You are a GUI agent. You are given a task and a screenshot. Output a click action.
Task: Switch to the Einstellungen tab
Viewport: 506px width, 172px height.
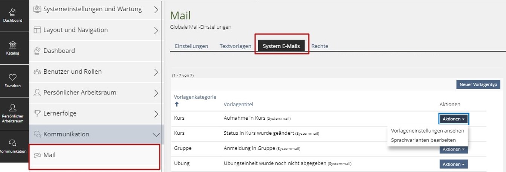click(x=191, y=46)
